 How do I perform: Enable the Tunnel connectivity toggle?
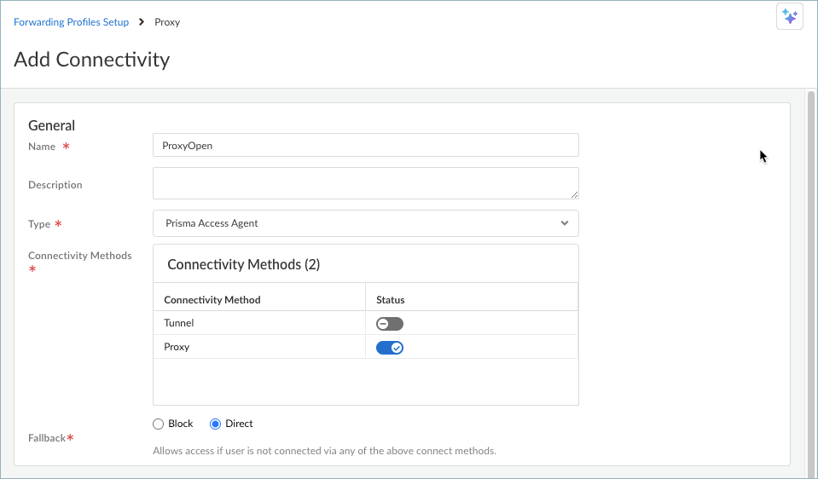pyautogui.click(x=389, y=324)
